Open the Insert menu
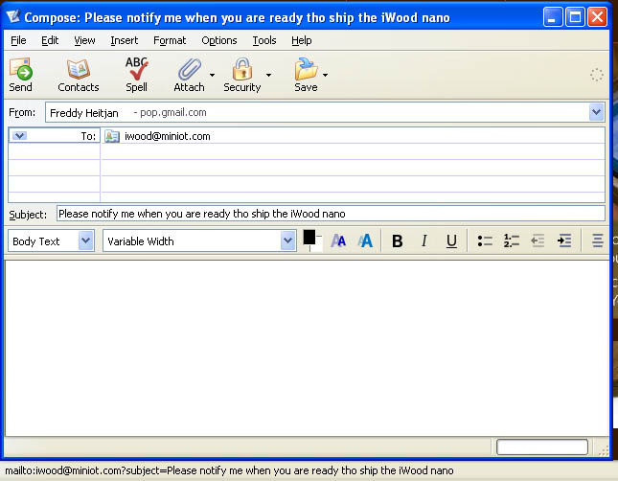 125,40
